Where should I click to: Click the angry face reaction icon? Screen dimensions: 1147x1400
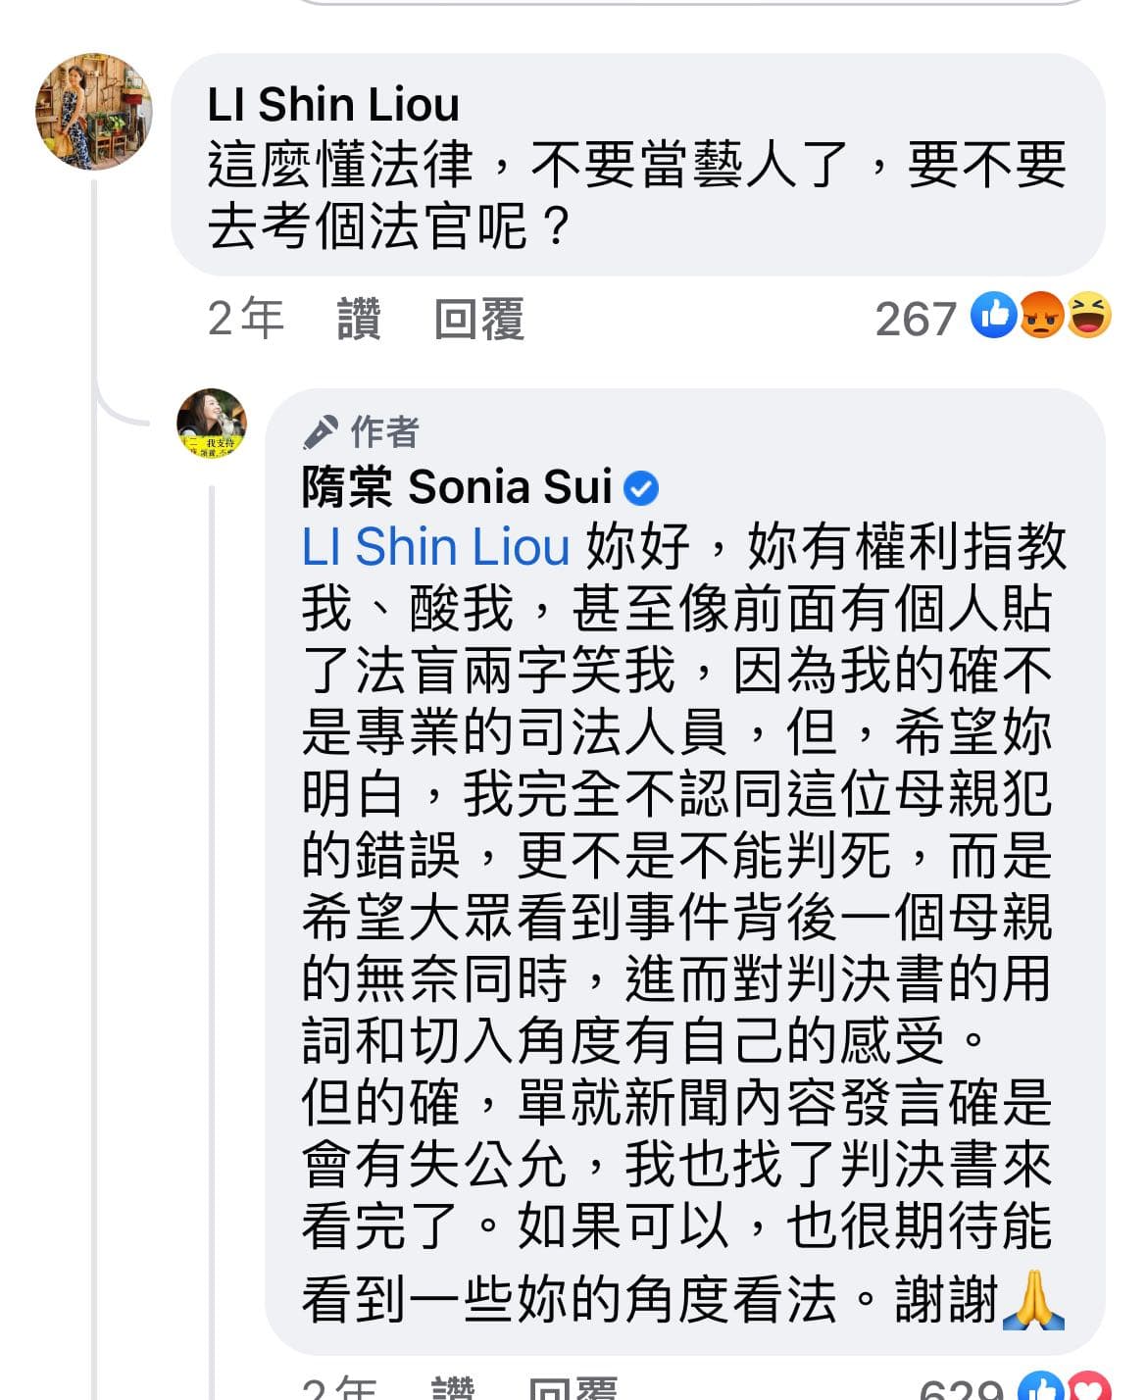(x=1041, y=317)
